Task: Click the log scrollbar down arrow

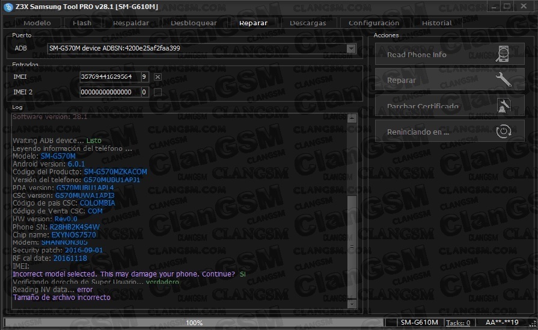Action: point(352,304)
